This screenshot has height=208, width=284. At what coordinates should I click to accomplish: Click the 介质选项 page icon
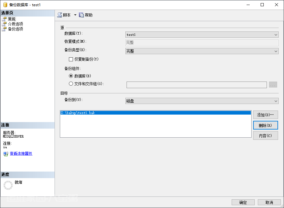pos(4,24)
